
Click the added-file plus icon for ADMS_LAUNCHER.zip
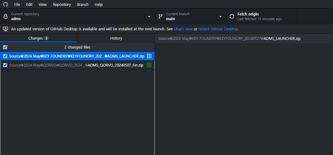pos(149,56)
